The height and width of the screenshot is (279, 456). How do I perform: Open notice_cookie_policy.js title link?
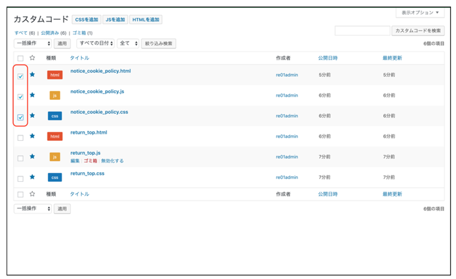[x=97, y=91]
